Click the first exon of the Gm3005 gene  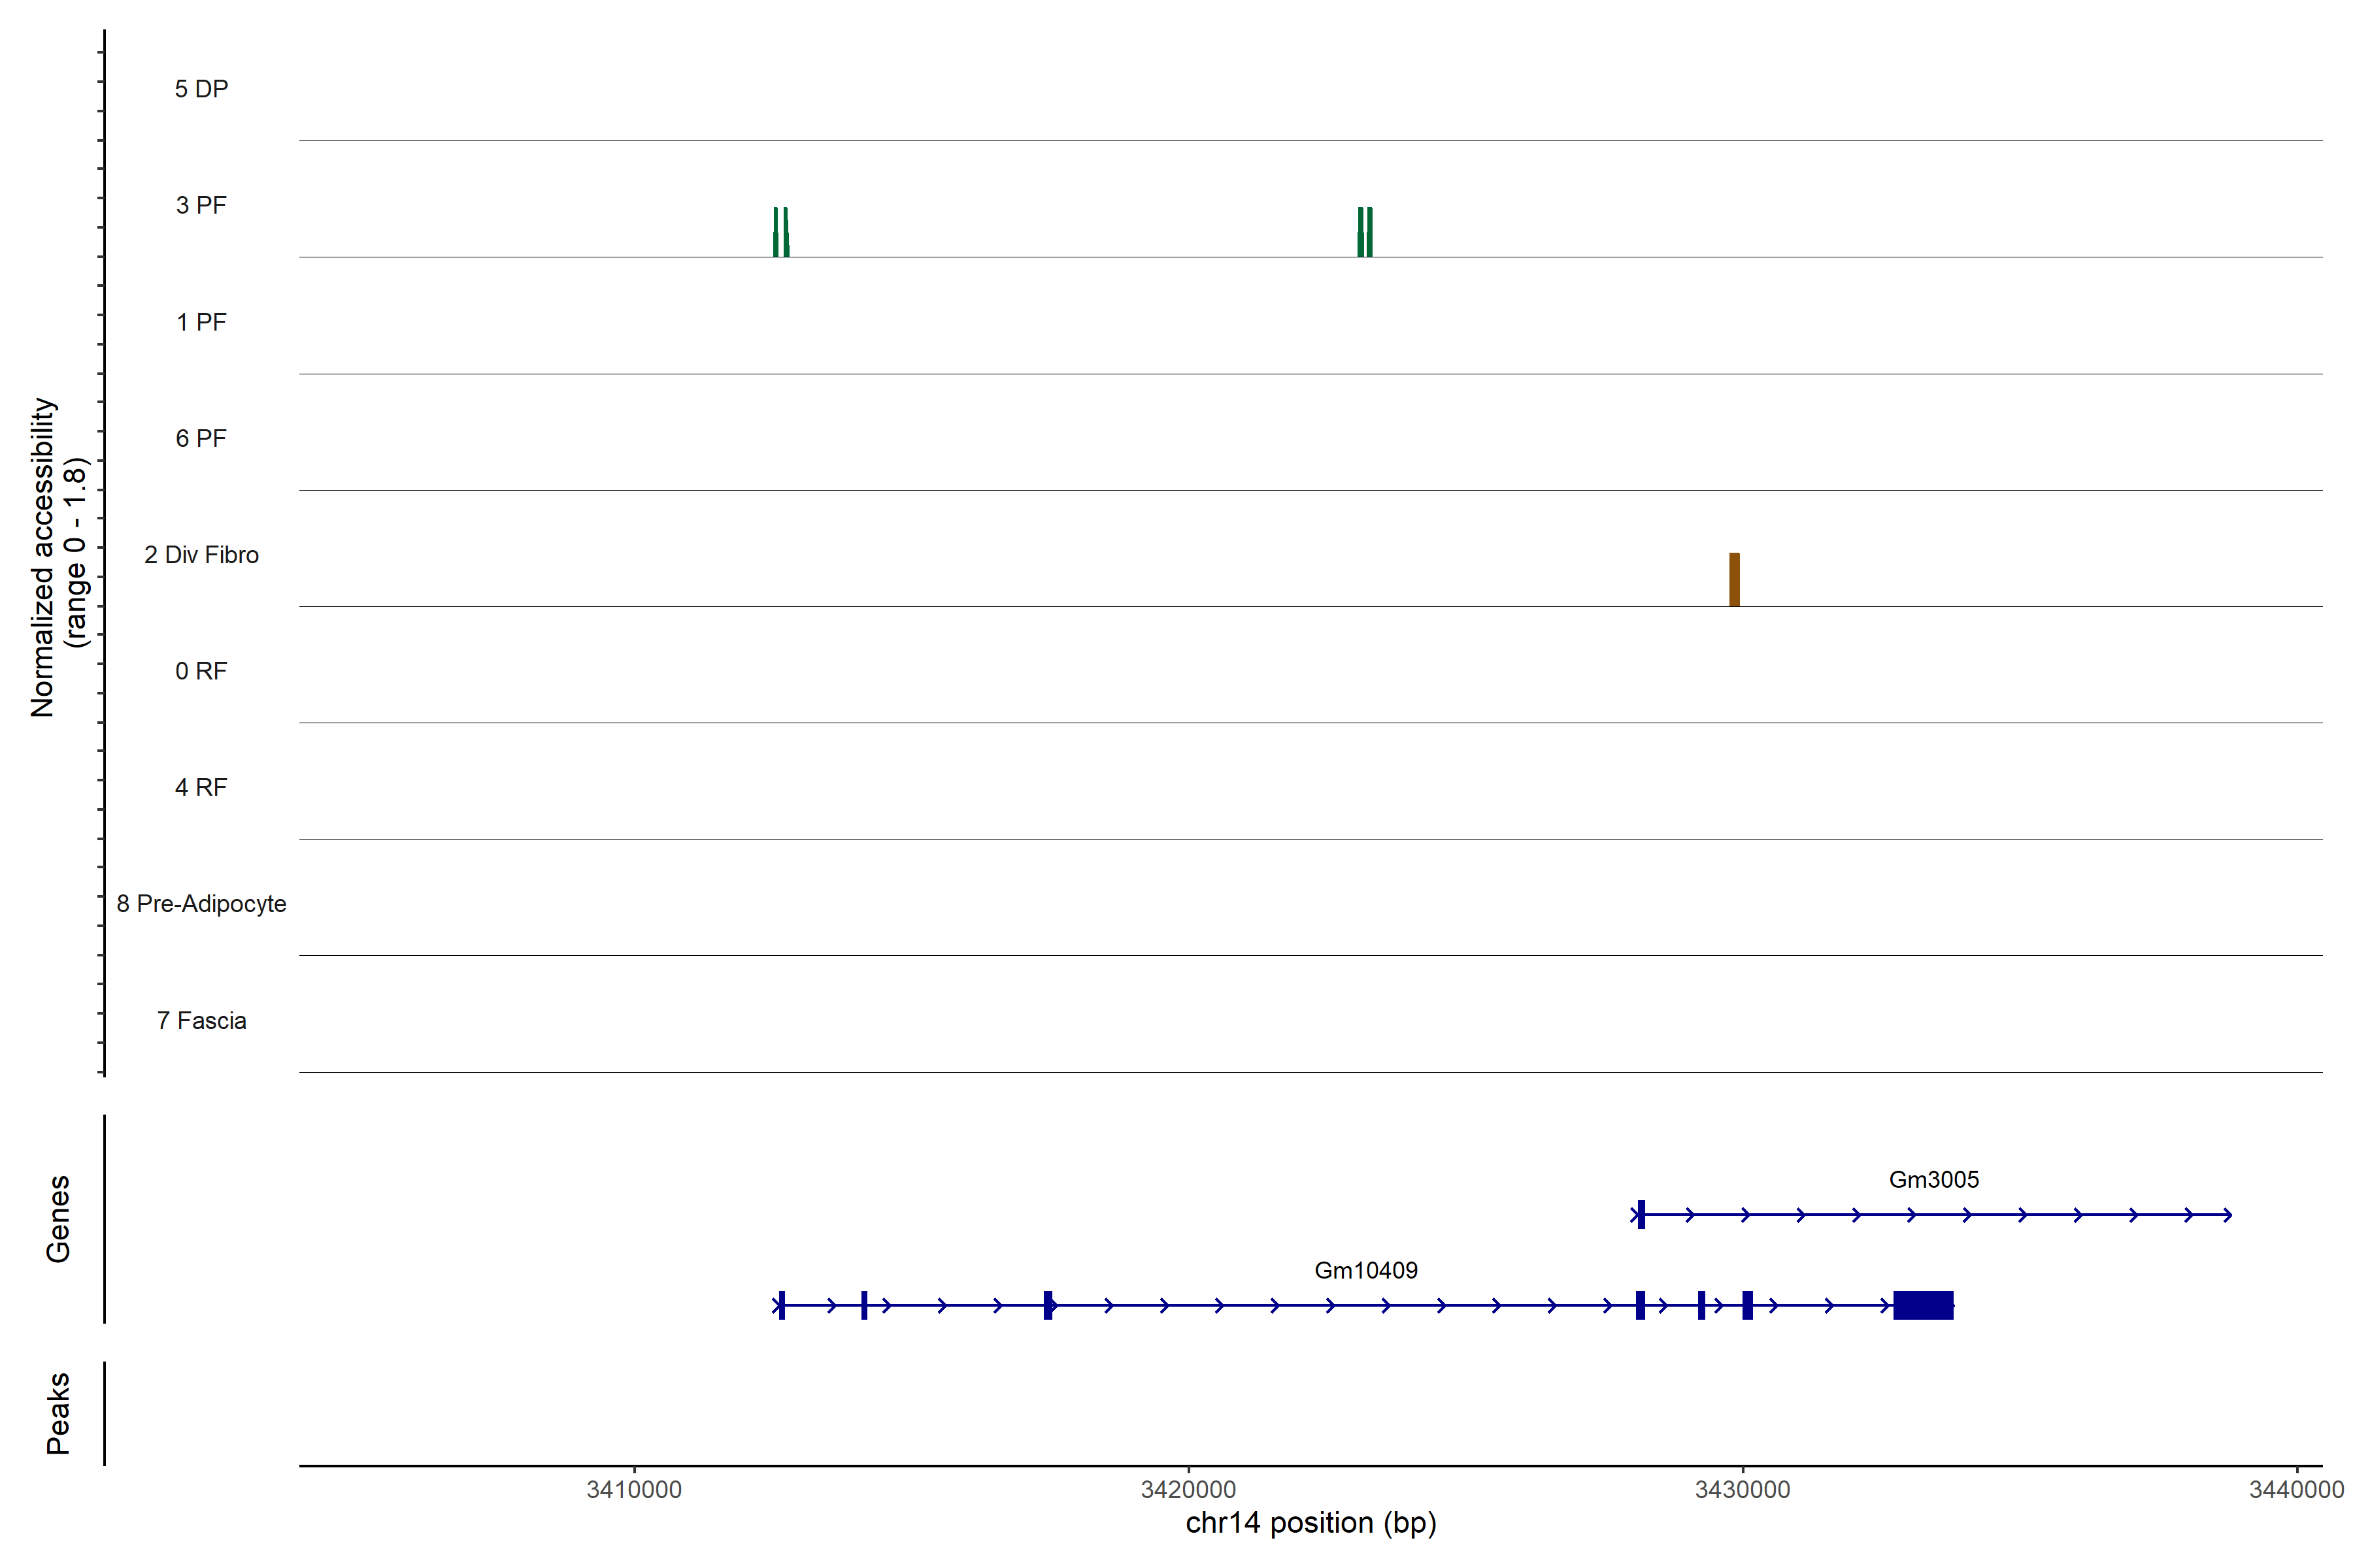pyautogui.click(x=1641, y=1214)
